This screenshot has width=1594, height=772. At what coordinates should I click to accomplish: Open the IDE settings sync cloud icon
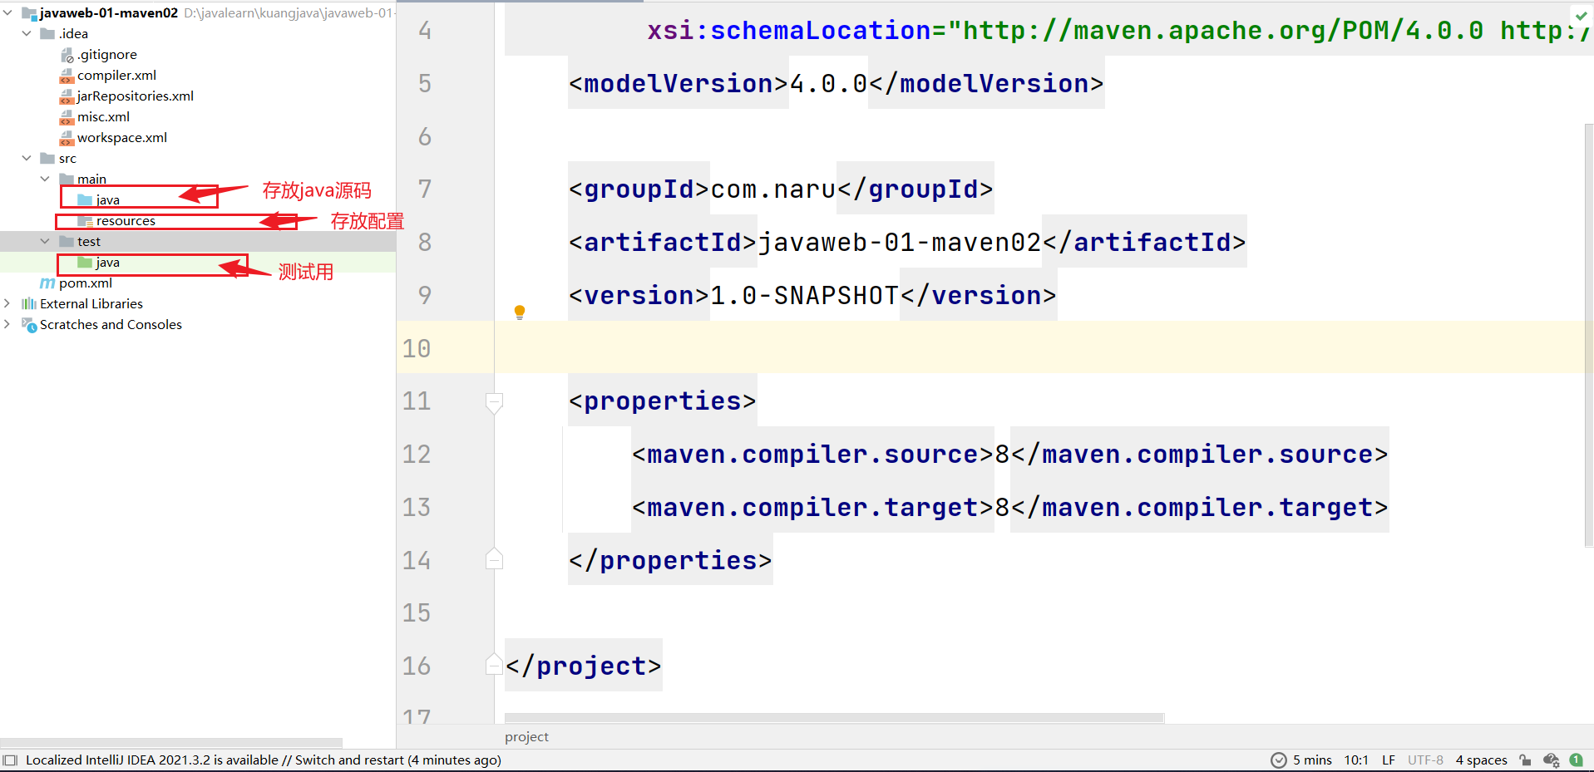(x=1551, y=760)
